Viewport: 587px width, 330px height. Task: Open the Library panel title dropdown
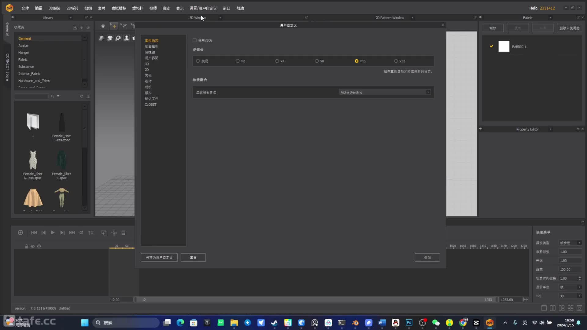71,18
